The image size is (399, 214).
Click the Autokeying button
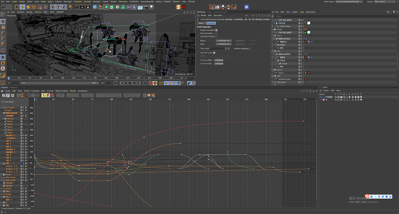point(155,83)
